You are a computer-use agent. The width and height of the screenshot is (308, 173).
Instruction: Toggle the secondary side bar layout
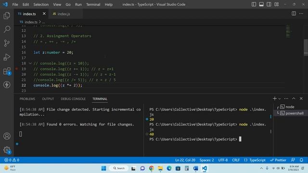click(269, 4)
